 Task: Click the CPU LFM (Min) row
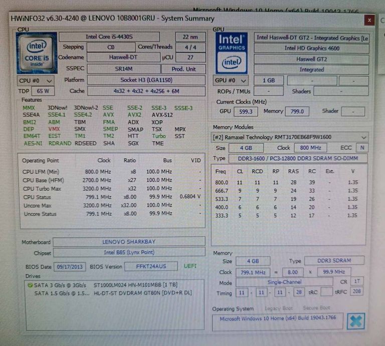[x=112, y=172]
